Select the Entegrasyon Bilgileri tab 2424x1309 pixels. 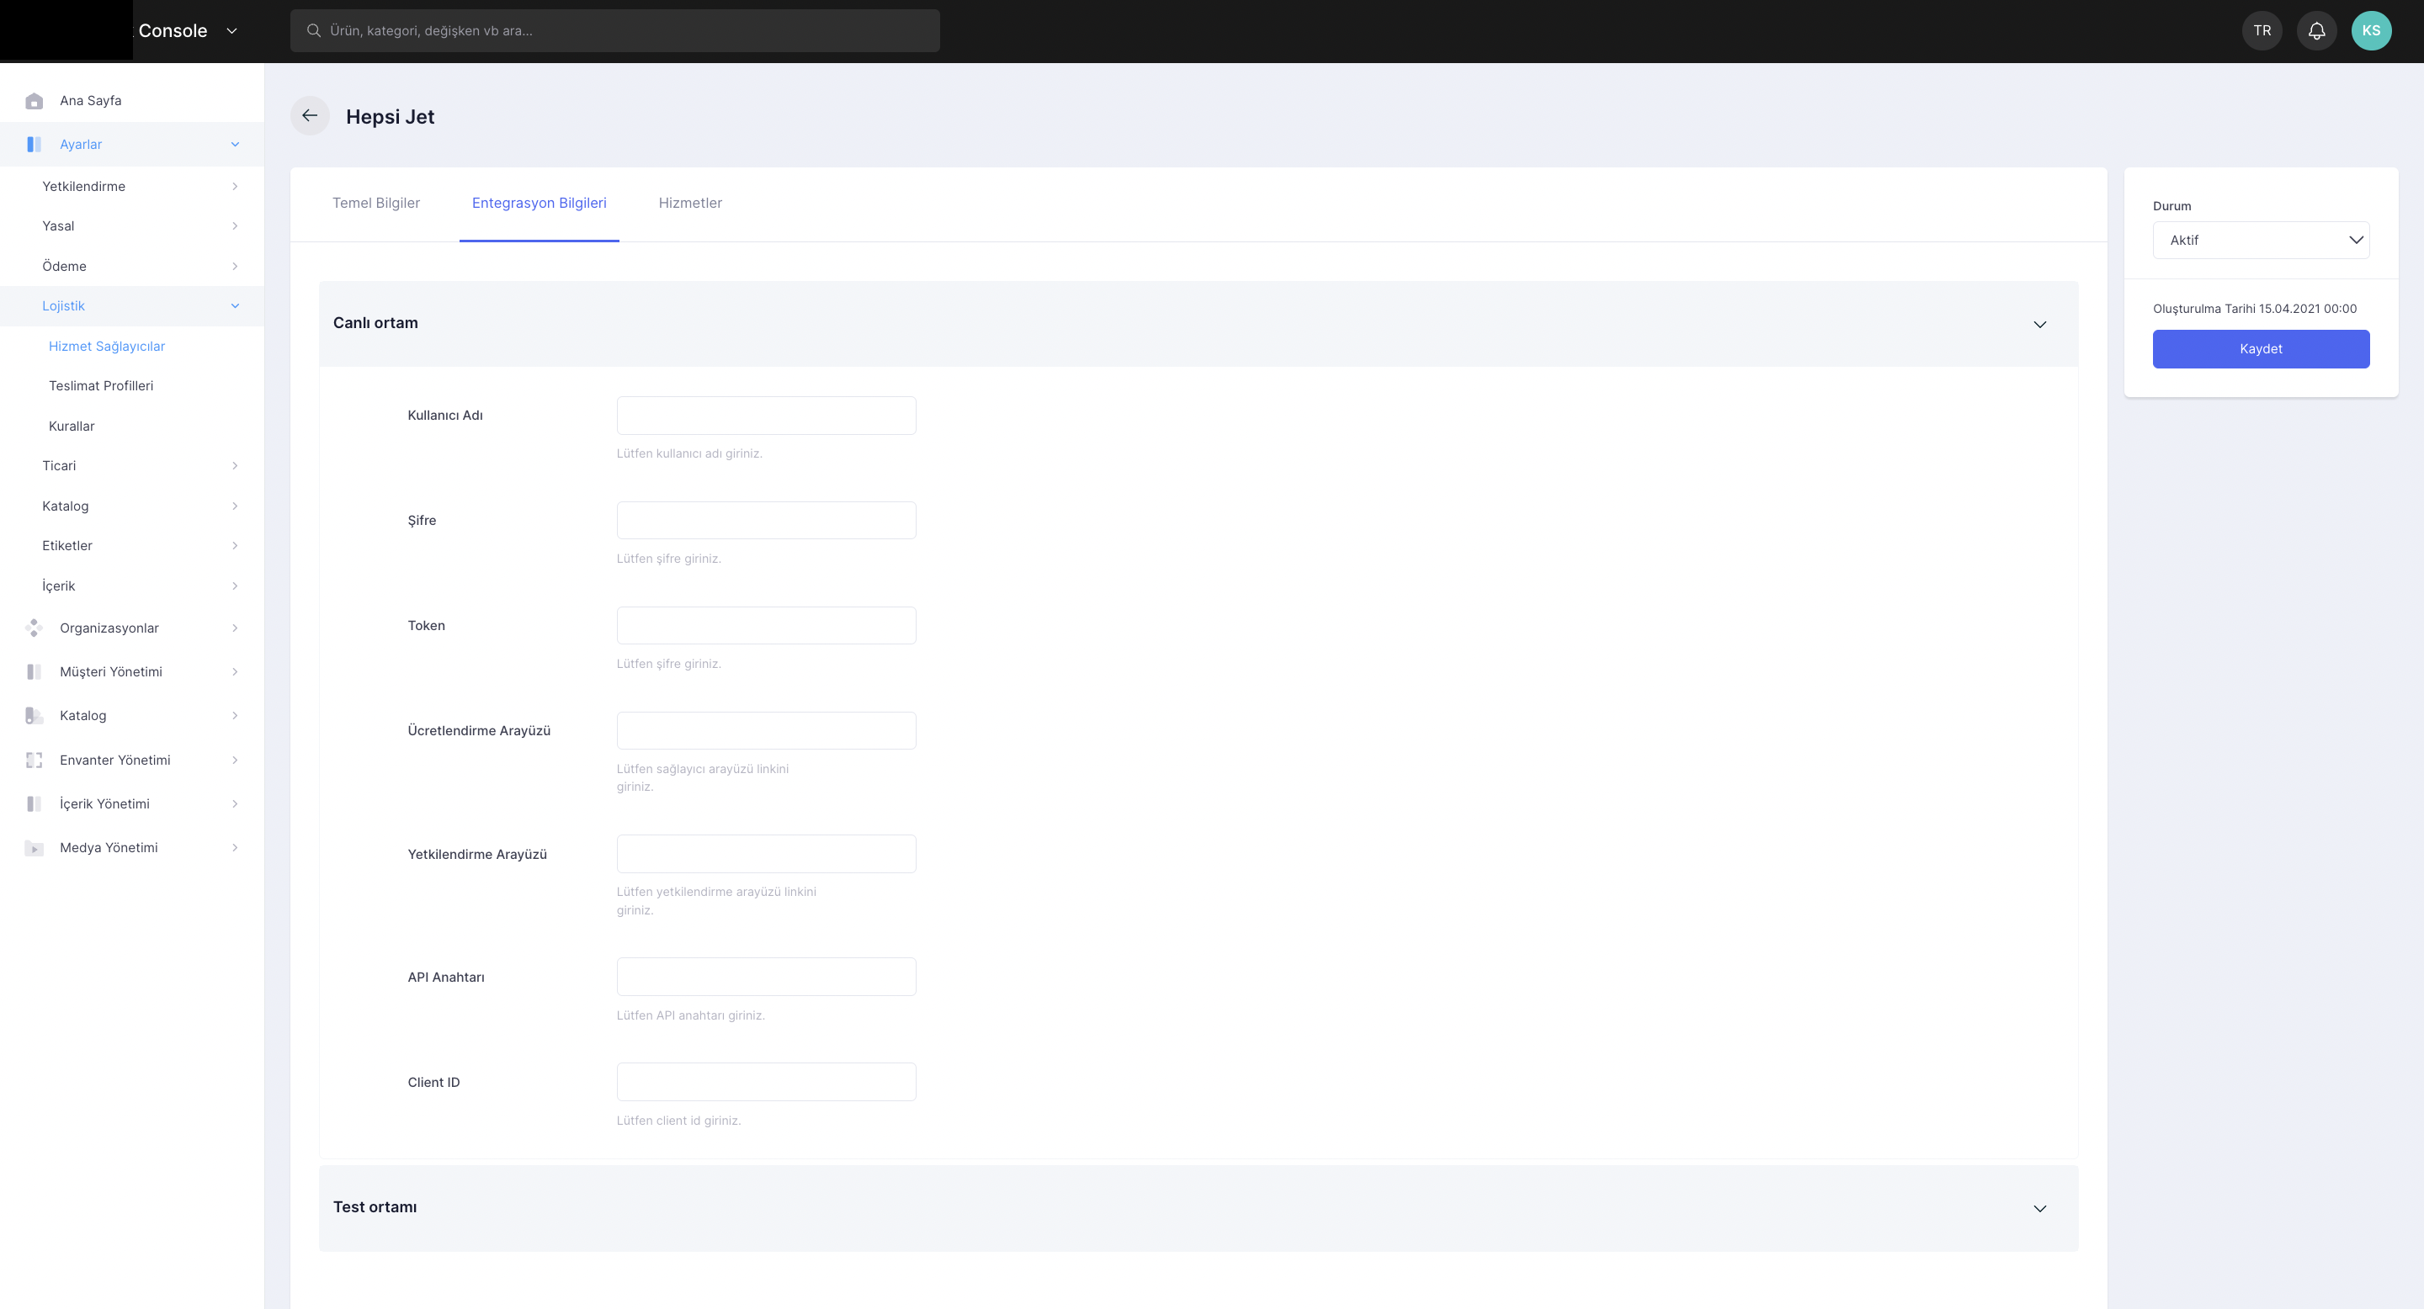point(540,203)
